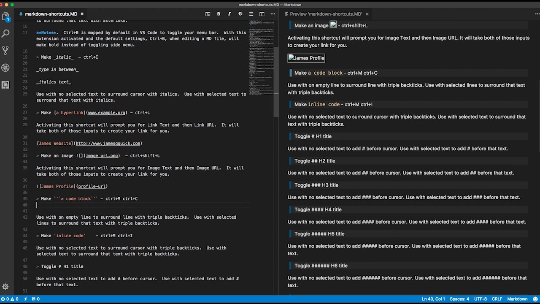Open the Source Control view
The image size is (540, 304).
5,51
